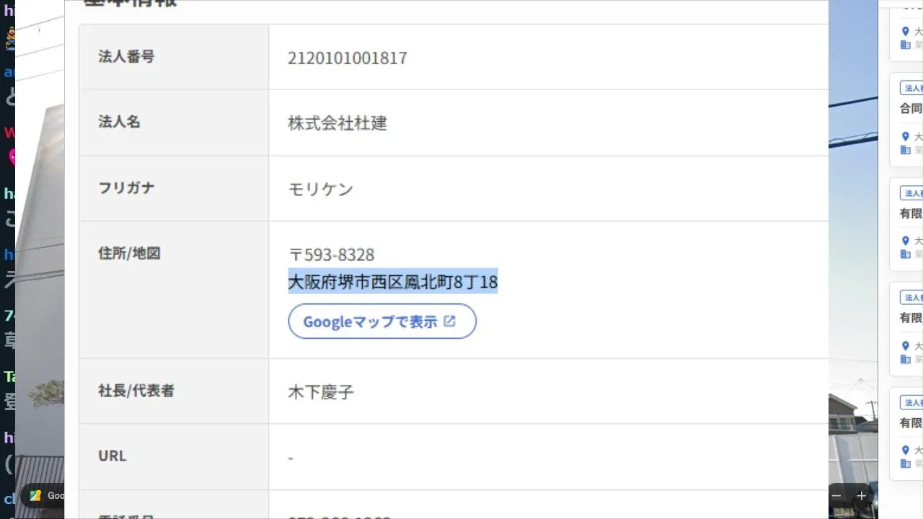The width and height of the screenshot is (923, 519).
Task: Click the location pin in the 合同 card
Action: pos(906,136)
